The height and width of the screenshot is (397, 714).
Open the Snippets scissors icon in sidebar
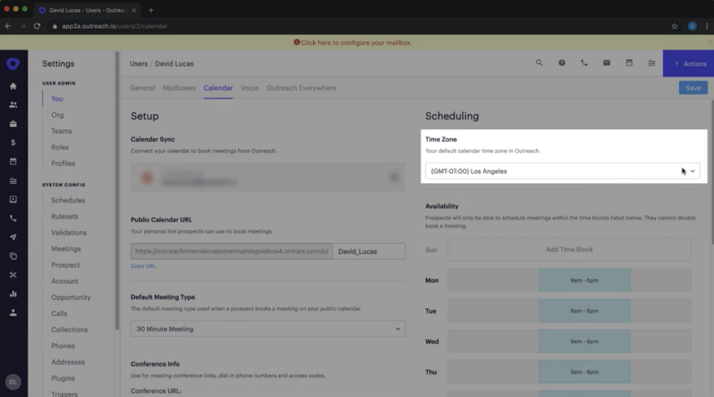[x=13, y=275]
